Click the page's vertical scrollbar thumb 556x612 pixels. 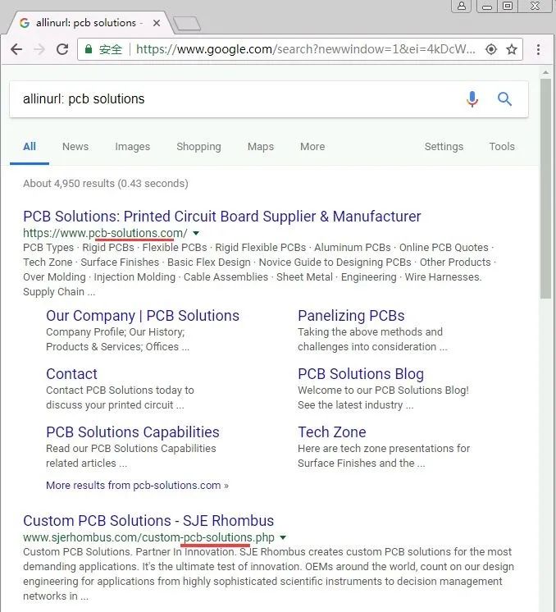pyautogui.click(x=545, y=189)
